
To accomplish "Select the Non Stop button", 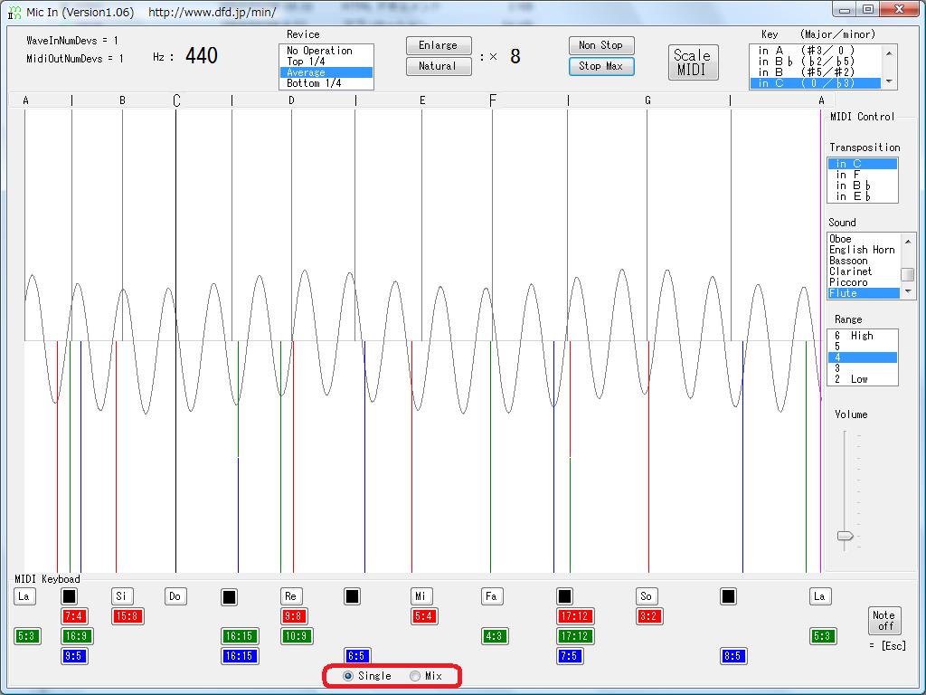I will click(601, 45).
